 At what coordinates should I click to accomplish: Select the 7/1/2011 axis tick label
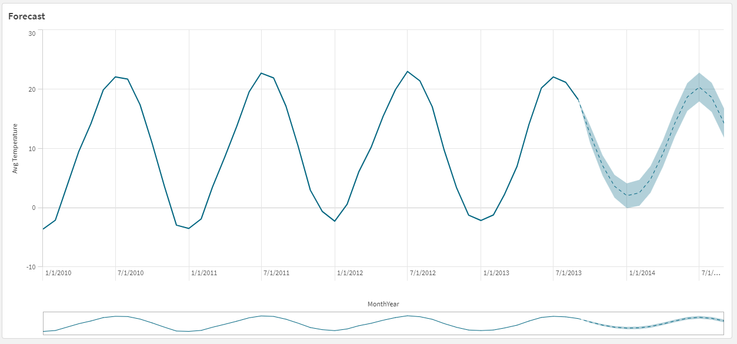click(x=276, y=273)
